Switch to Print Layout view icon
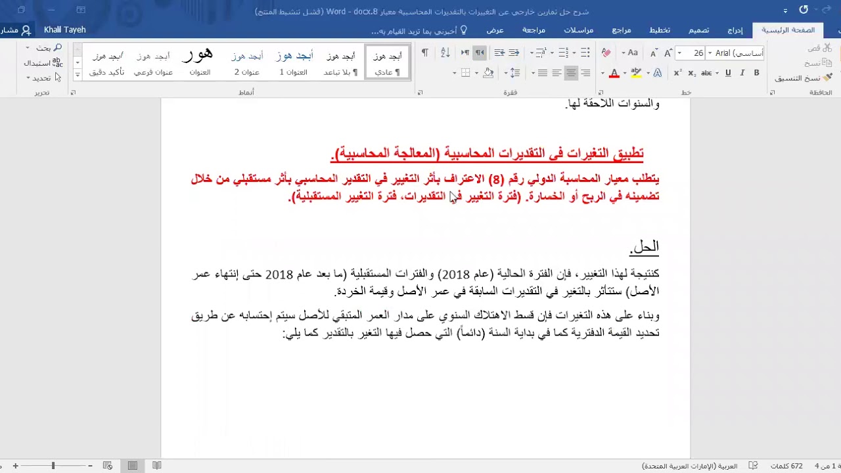Image resolution: width=841 pixels, height=473 pixels. [x=133, y=466]
